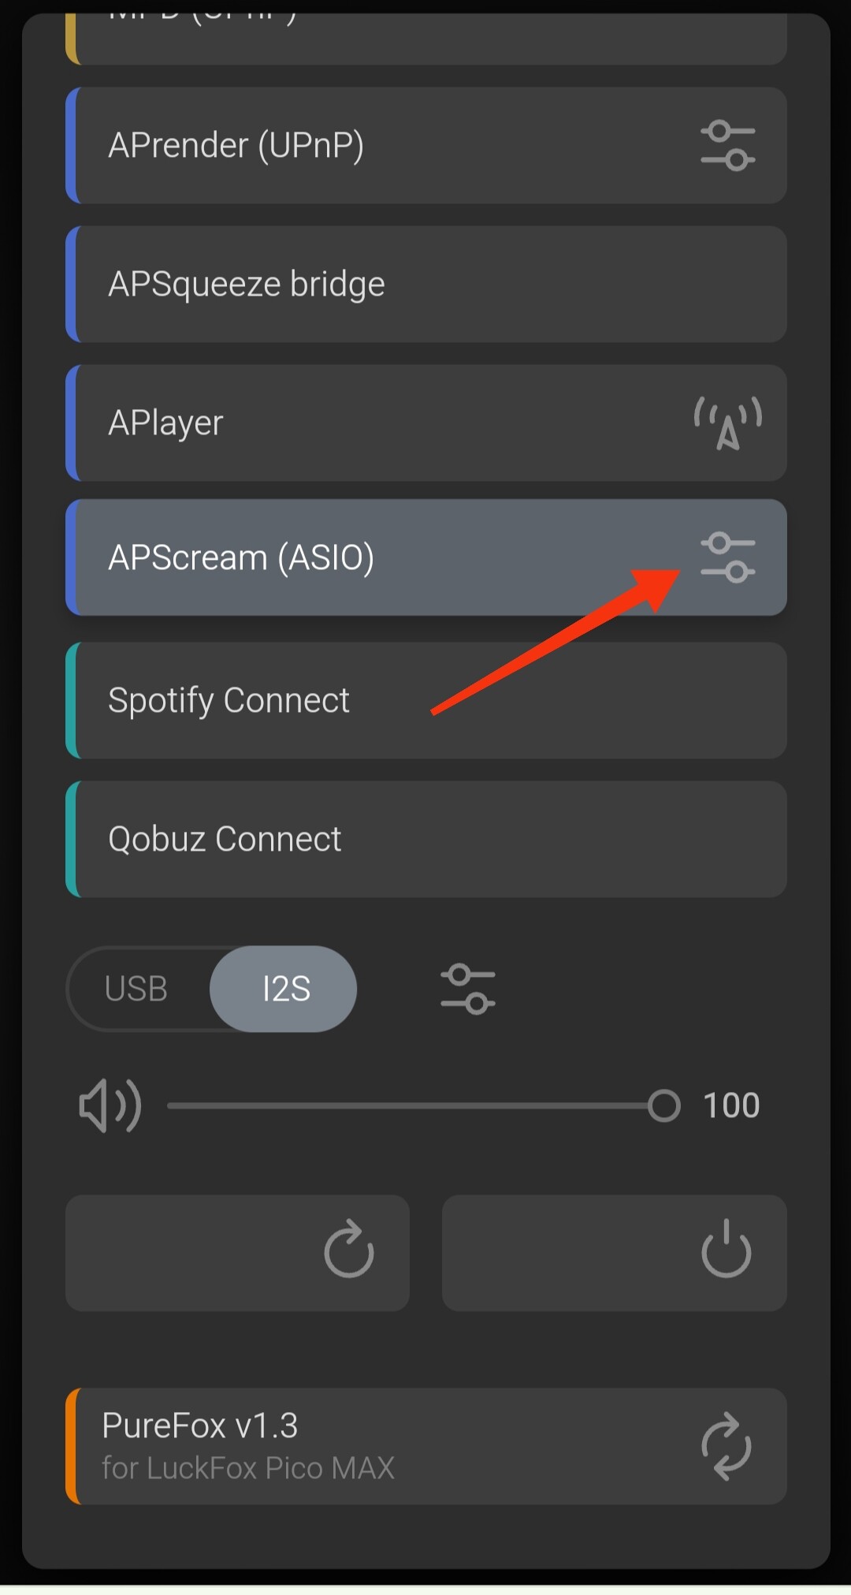
Task: Activate the APrender (UPnP) row
Action: point(426,145)
